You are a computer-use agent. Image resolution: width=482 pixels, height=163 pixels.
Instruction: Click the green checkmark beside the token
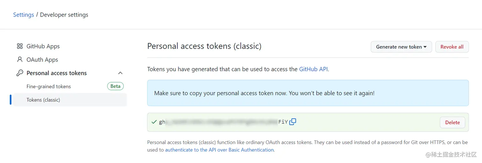coord(154,122)
